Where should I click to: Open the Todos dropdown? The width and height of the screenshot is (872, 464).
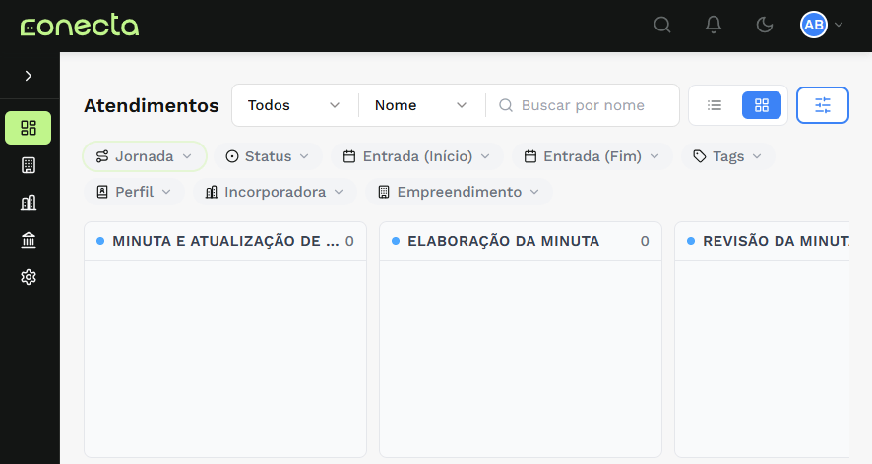tap(294, 105)
